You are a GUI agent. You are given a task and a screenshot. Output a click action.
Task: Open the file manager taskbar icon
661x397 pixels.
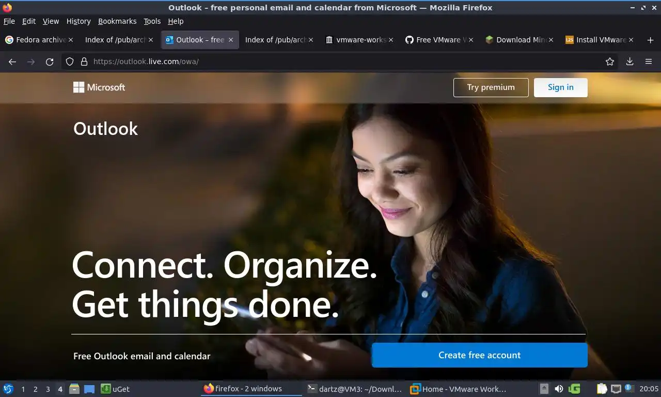click(74, 389)
